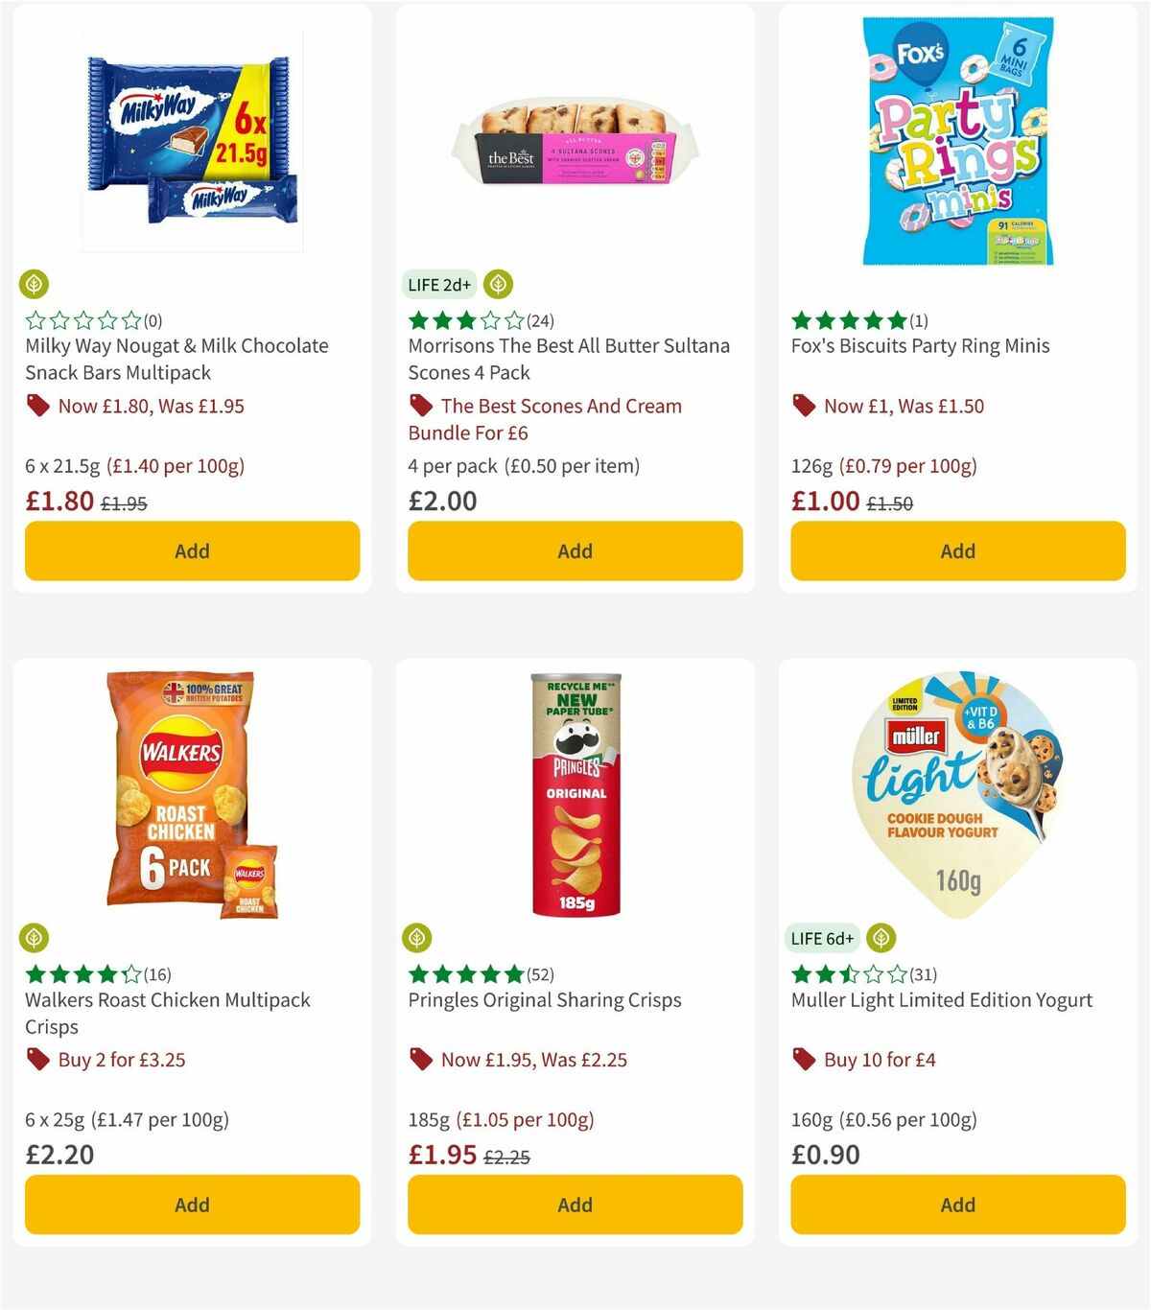Add Pringles Original Sharing Crisps to basket
Screen dimensions: 1151x1310
coord(574,1205)
